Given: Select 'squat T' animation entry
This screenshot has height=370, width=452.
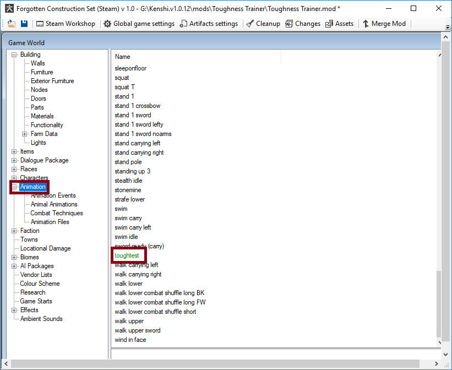Looking at the screenshot, I should (x=124, y=87).
